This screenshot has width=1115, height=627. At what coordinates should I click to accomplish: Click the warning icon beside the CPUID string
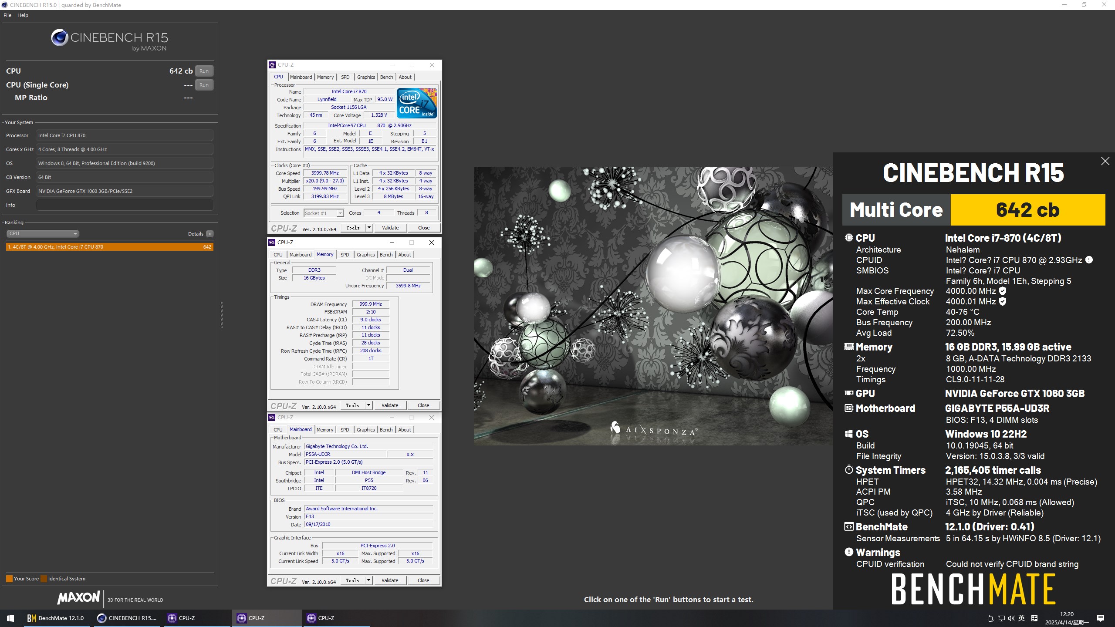coord(1089,260)
